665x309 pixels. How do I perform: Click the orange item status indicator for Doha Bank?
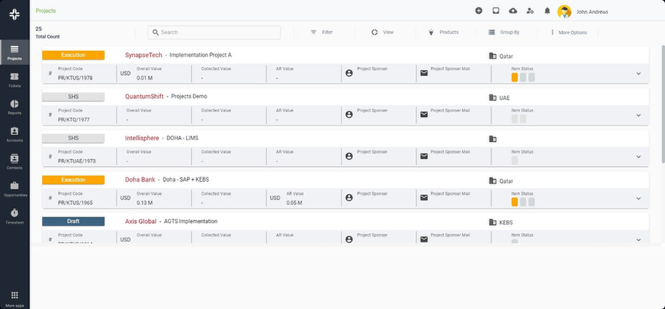click(515, 201)
